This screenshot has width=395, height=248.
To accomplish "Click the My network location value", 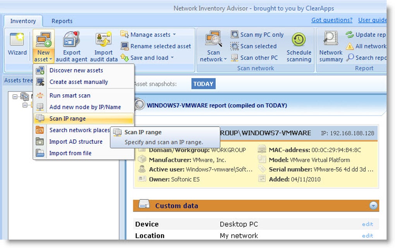I will coord(239,236).
